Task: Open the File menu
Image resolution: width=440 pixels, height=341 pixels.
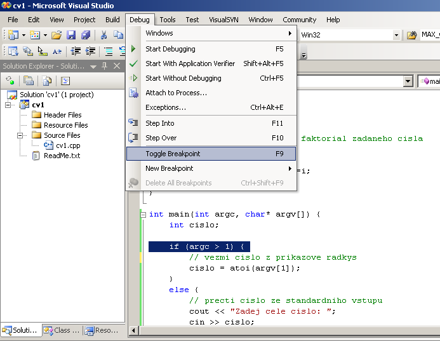Action: (13, 20)
